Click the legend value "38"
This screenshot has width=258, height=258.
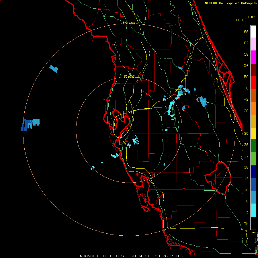(x=246, y=111)
